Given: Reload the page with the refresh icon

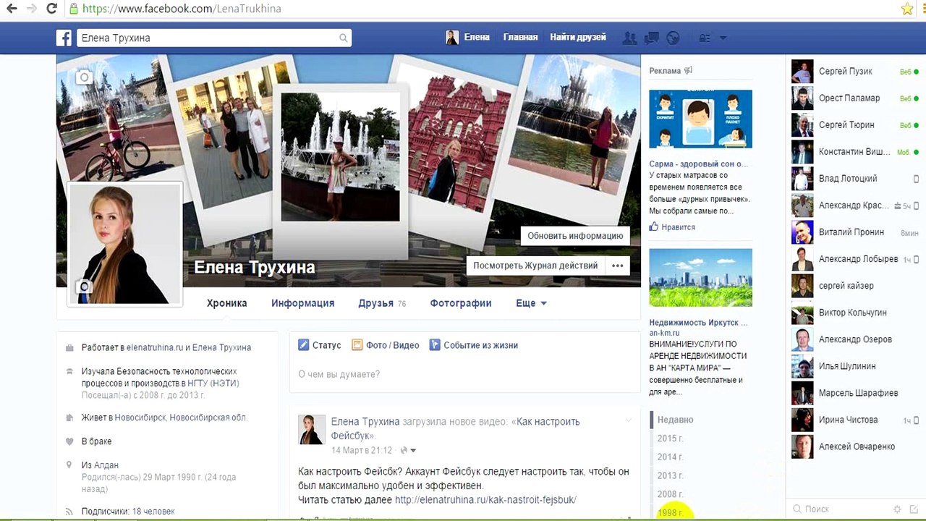Looking at the screenshot, I should point(51,9).
